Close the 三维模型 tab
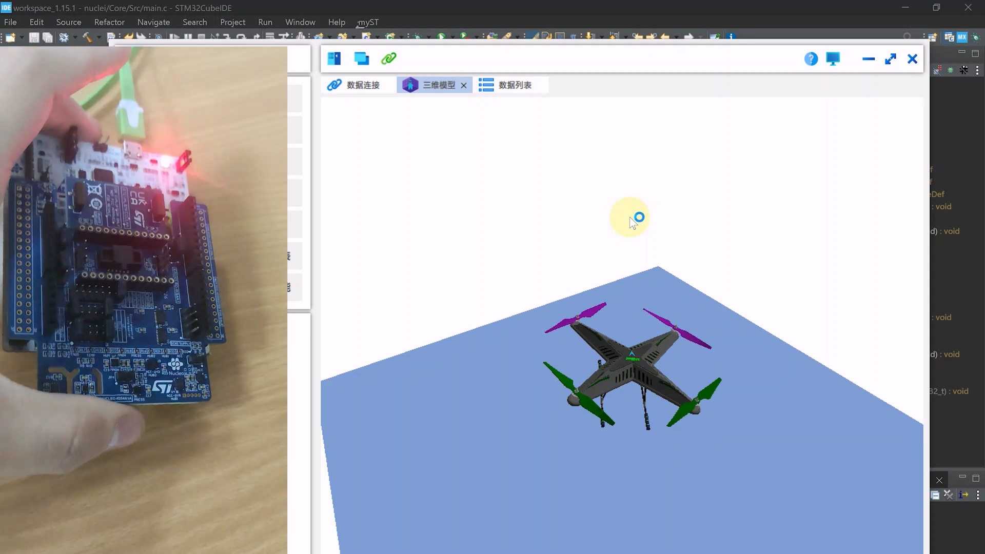 pyautogui.click(x=464, y=86)
